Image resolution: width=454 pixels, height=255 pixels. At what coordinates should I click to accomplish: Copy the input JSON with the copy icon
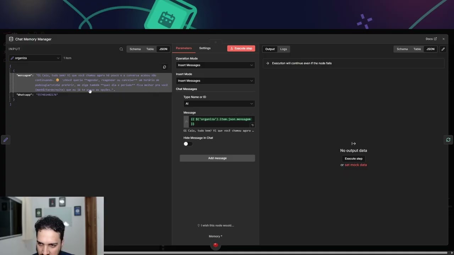coord(165,67)
